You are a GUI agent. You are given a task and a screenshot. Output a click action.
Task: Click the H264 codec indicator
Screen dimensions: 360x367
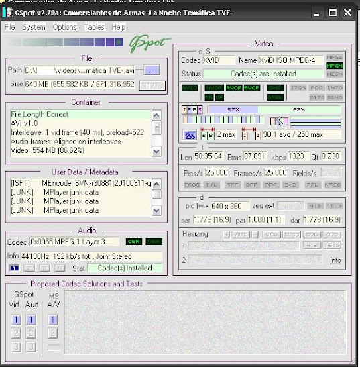click(335, 74)
